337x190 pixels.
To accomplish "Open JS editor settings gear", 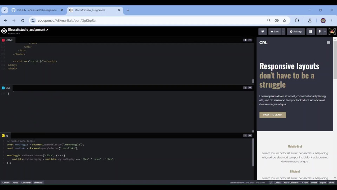I will coord(245,136).
